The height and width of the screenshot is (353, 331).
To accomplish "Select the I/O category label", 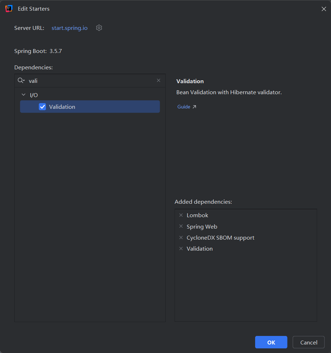I will [34, 95].
